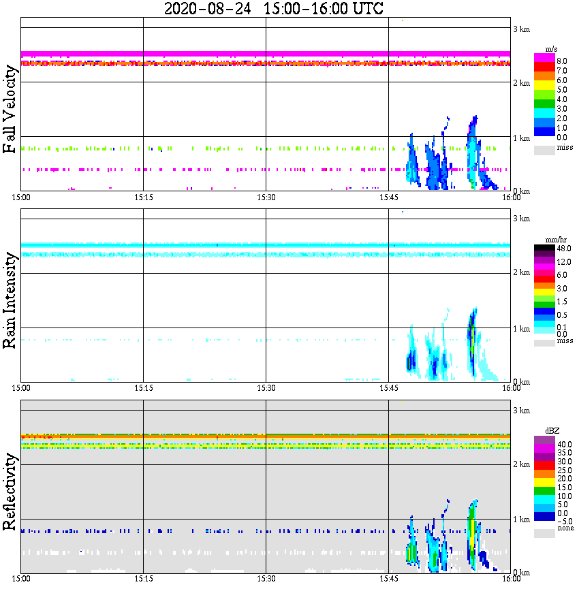Viewport: 579px width, 591px height.
Task: Click the 15:00 time label under Reflectivity
Action: coord(21,579)
